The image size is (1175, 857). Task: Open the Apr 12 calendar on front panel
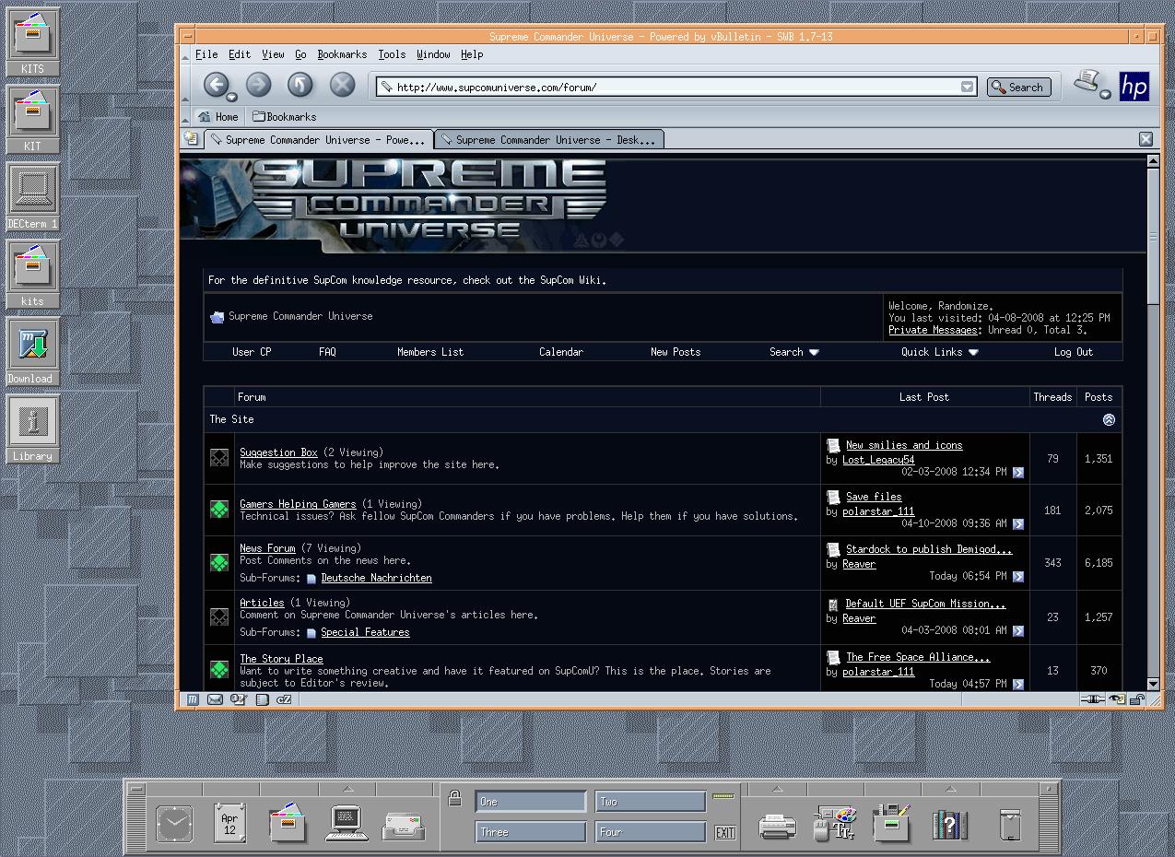[229, 823]
